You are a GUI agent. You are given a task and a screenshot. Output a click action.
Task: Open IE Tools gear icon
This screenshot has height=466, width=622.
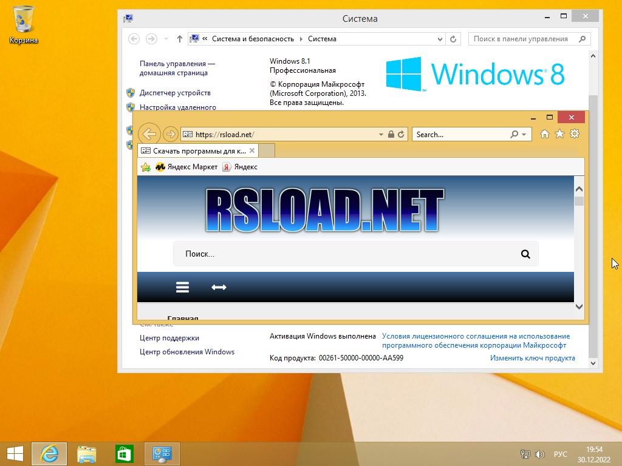point(575,134)
